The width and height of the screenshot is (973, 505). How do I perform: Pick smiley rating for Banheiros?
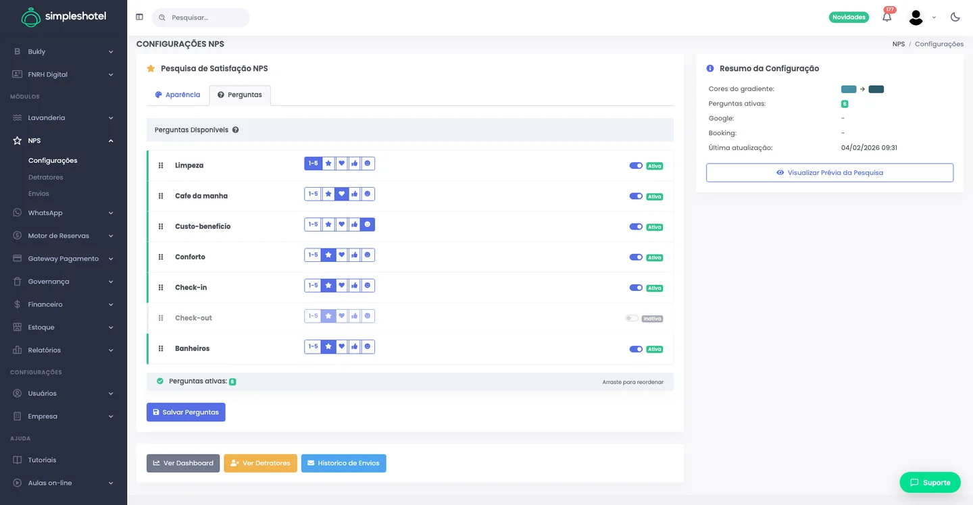coord(368,346)
